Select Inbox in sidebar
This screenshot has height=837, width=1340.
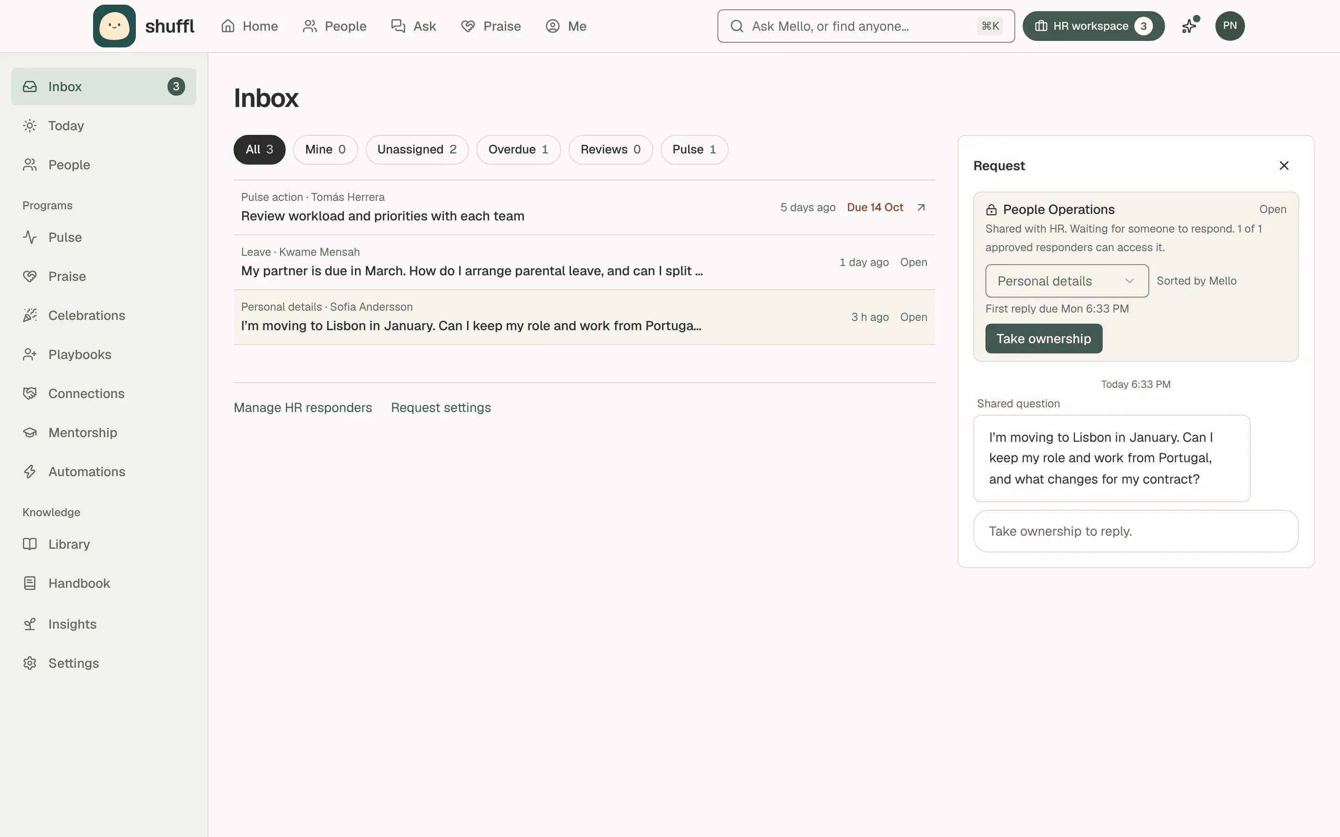pos(104,86)
